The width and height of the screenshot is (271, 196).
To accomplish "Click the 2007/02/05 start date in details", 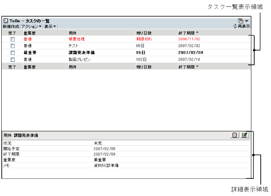I will click(x=104, y=149).
